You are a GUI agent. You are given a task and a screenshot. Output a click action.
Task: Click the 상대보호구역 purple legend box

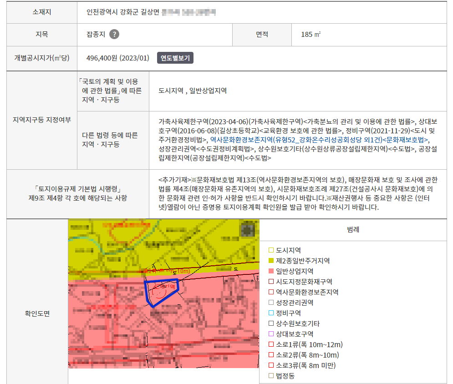(x=271, y=334)
